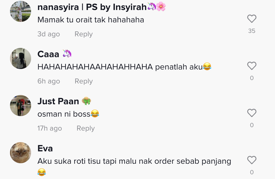Open Caaa's profile avatar
The width and height of the screenshot is (275, 179).
point(21,58)
